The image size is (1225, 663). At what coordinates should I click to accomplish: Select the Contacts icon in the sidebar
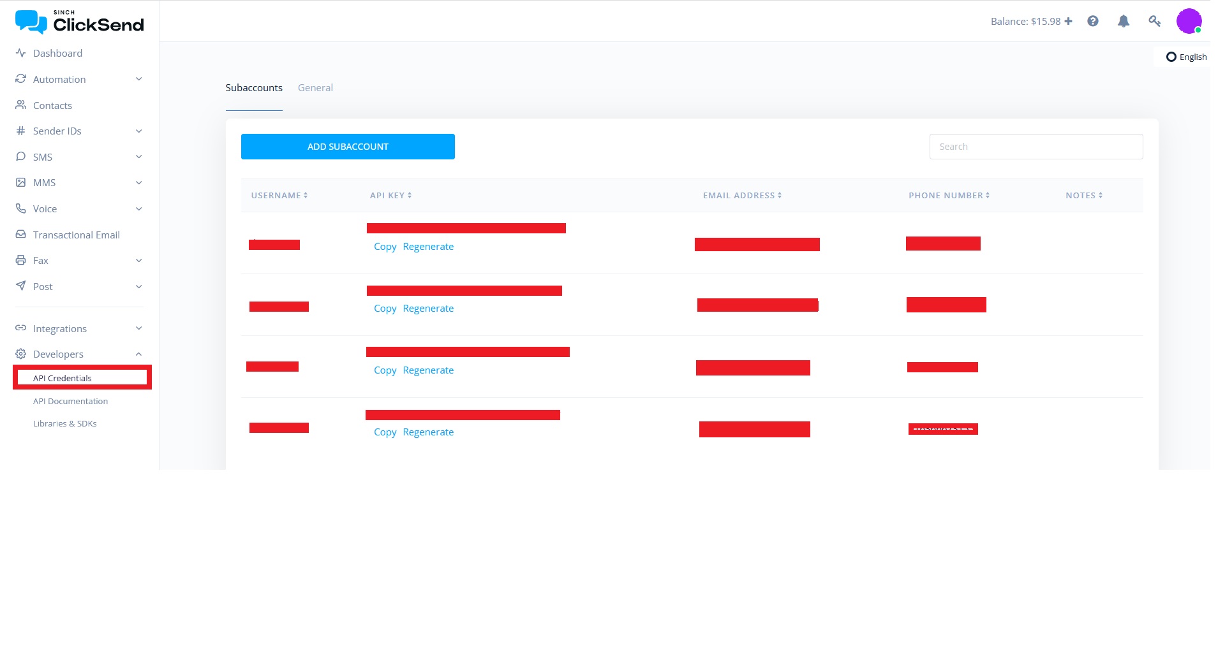coord(21,105)
